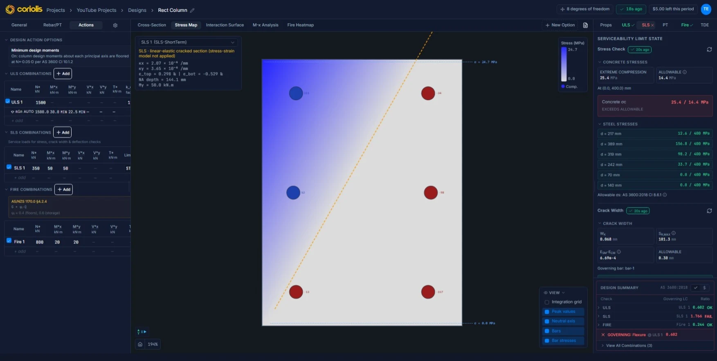
Task: Open the SLS 1 (SLS-ShortTerm) combination dropdown
Action: click(x=188, y=42)
